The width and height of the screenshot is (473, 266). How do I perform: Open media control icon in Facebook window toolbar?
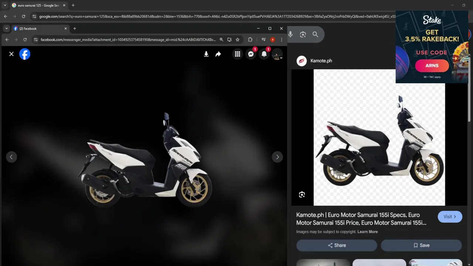[x=263, y=40]
